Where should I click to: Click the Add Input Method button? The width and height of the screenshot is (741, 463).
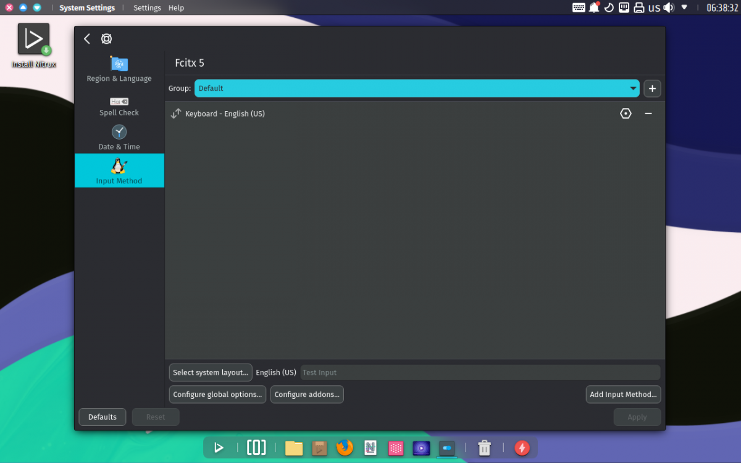tap(623, 394)
